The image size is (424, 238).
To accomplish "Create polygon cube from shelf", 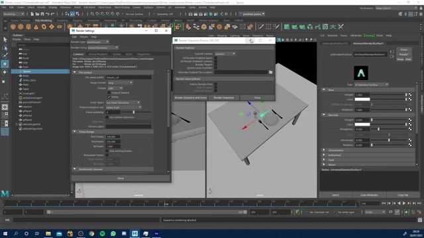I will click(x=21, y=26).
